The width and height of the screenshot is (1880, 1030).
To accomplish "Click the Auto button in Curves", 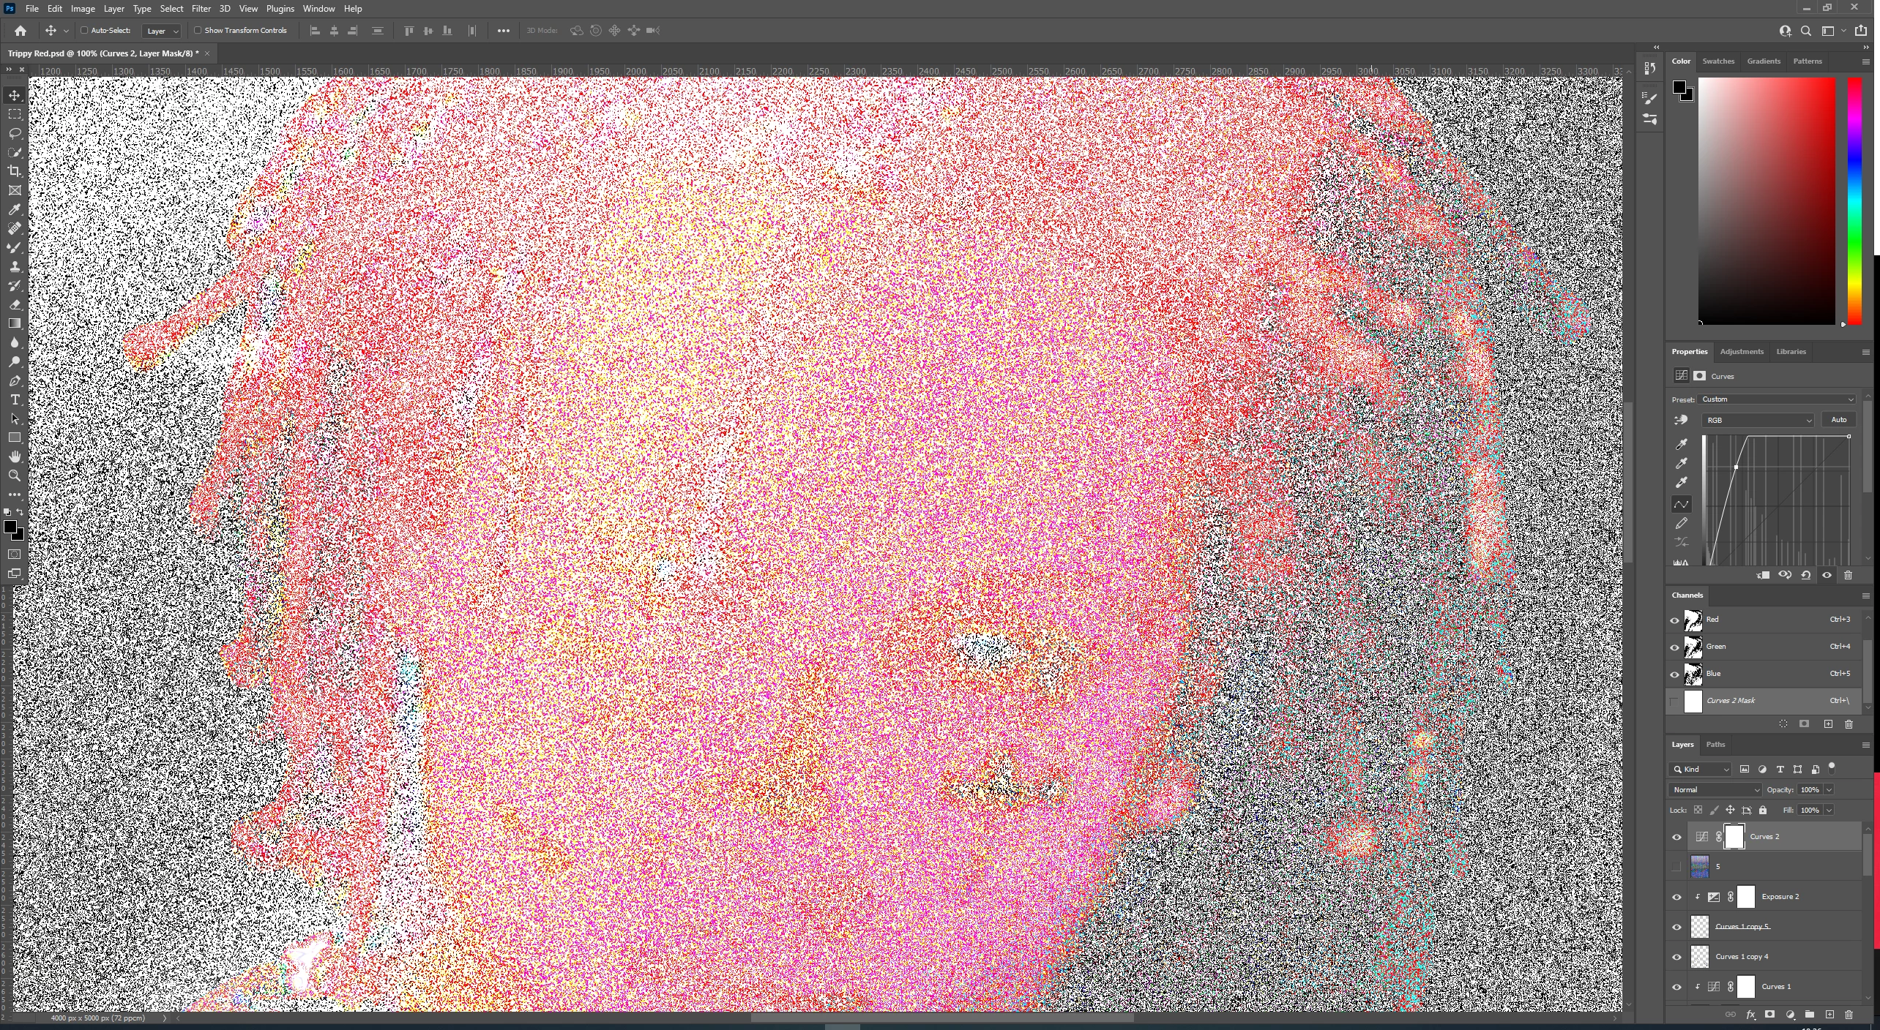I will tap(1838, 420).
